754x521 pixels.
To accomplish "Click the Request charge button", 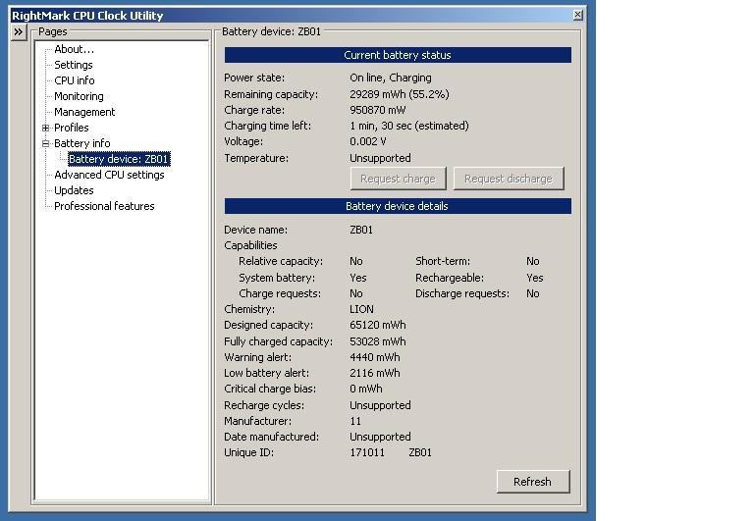I will 399,179.
